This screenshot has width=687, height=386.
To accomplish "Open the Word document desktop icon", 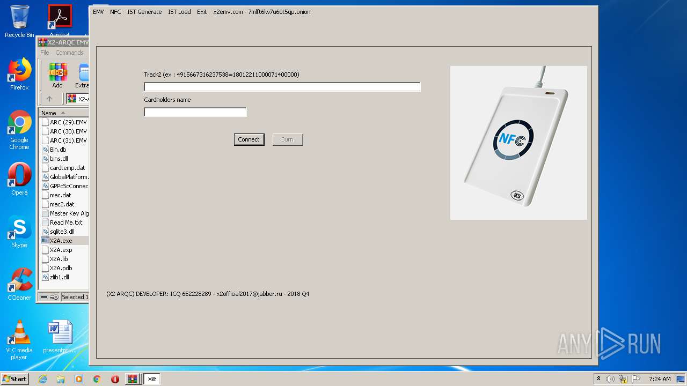I will (x=60, y=337).
